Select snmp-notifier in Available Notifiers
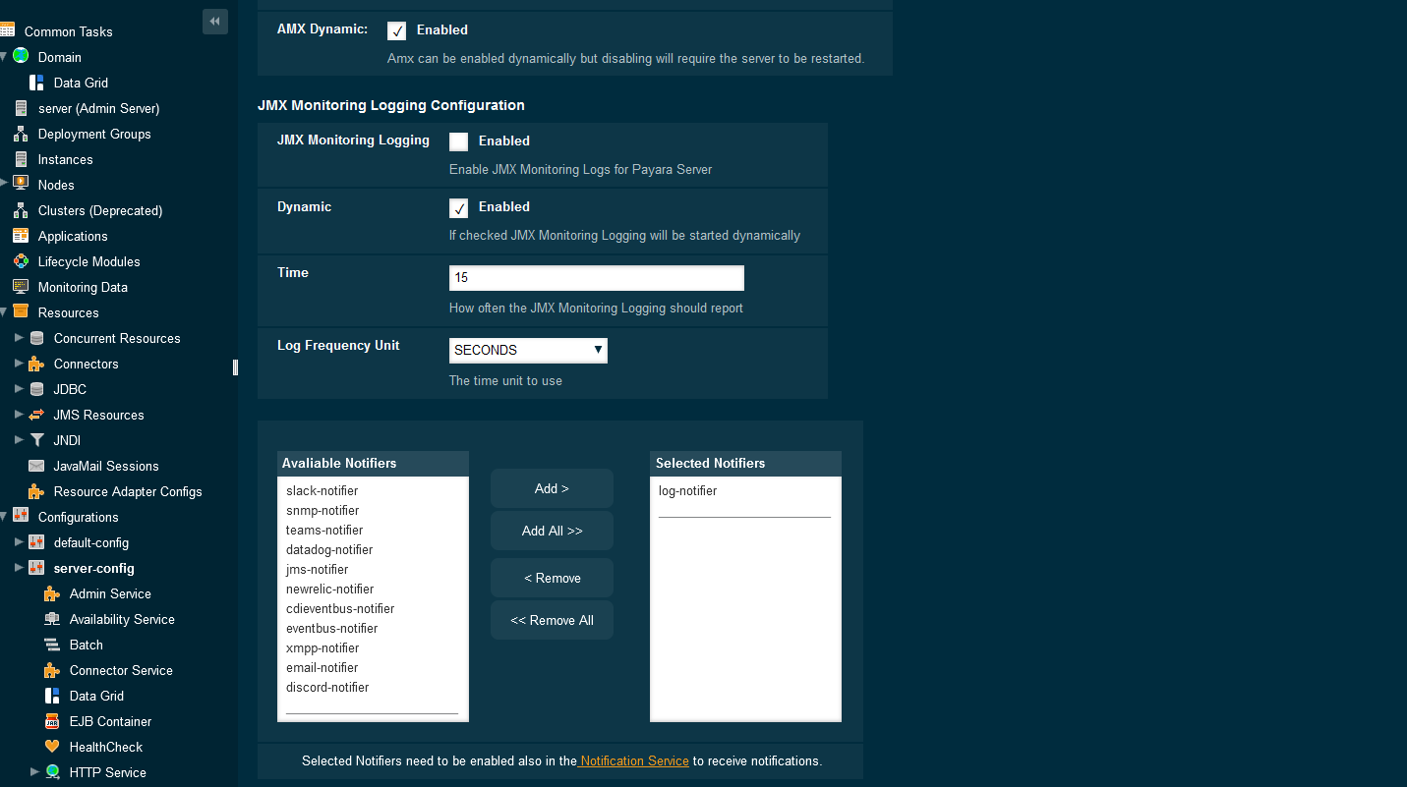Viewport: 1407px width, 787px height. [323, 510]
